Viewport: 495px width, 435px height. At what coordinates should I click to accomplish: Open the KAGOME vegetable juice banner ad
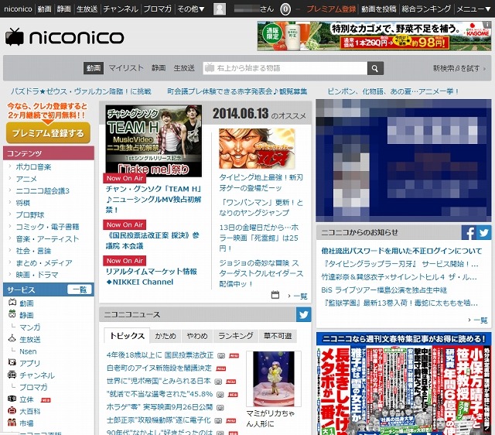pos(374,36)
